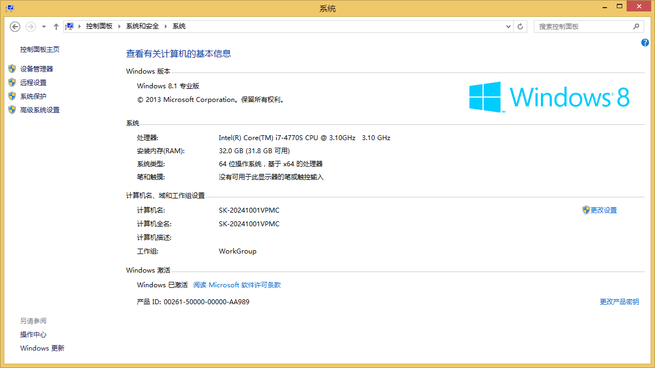Image resolution: width=655 pixels, height=368 pixels.
Task: Click the 更改产品密钥 link
Action: pyautogui.click(x=619, y=302)
